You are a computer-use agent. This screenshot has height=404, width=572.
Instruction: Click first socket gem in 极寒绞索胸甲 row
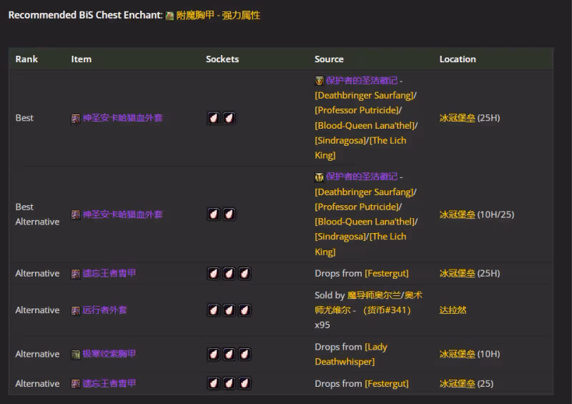(214, 354)
